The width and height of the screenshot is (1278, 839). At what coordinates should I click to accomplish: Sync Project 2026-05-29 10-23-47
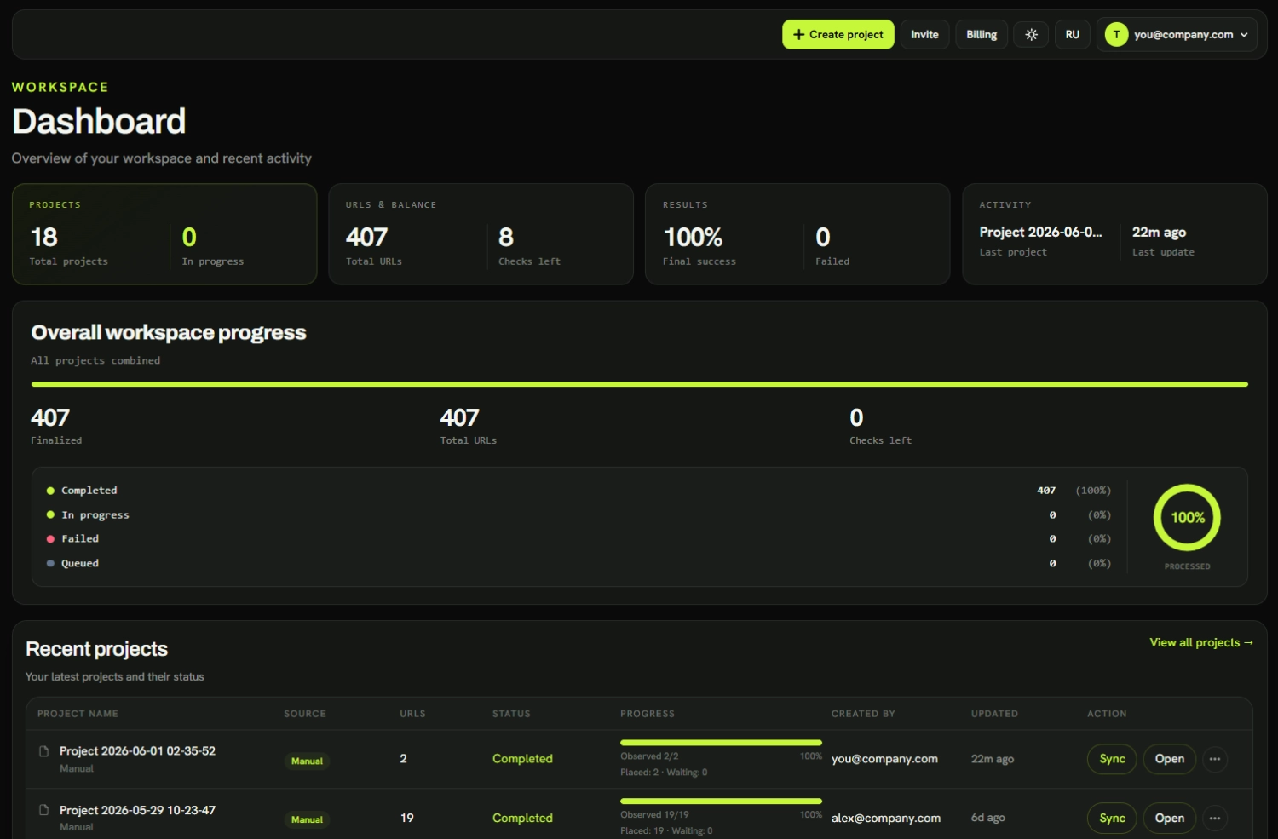(1112, 818)
